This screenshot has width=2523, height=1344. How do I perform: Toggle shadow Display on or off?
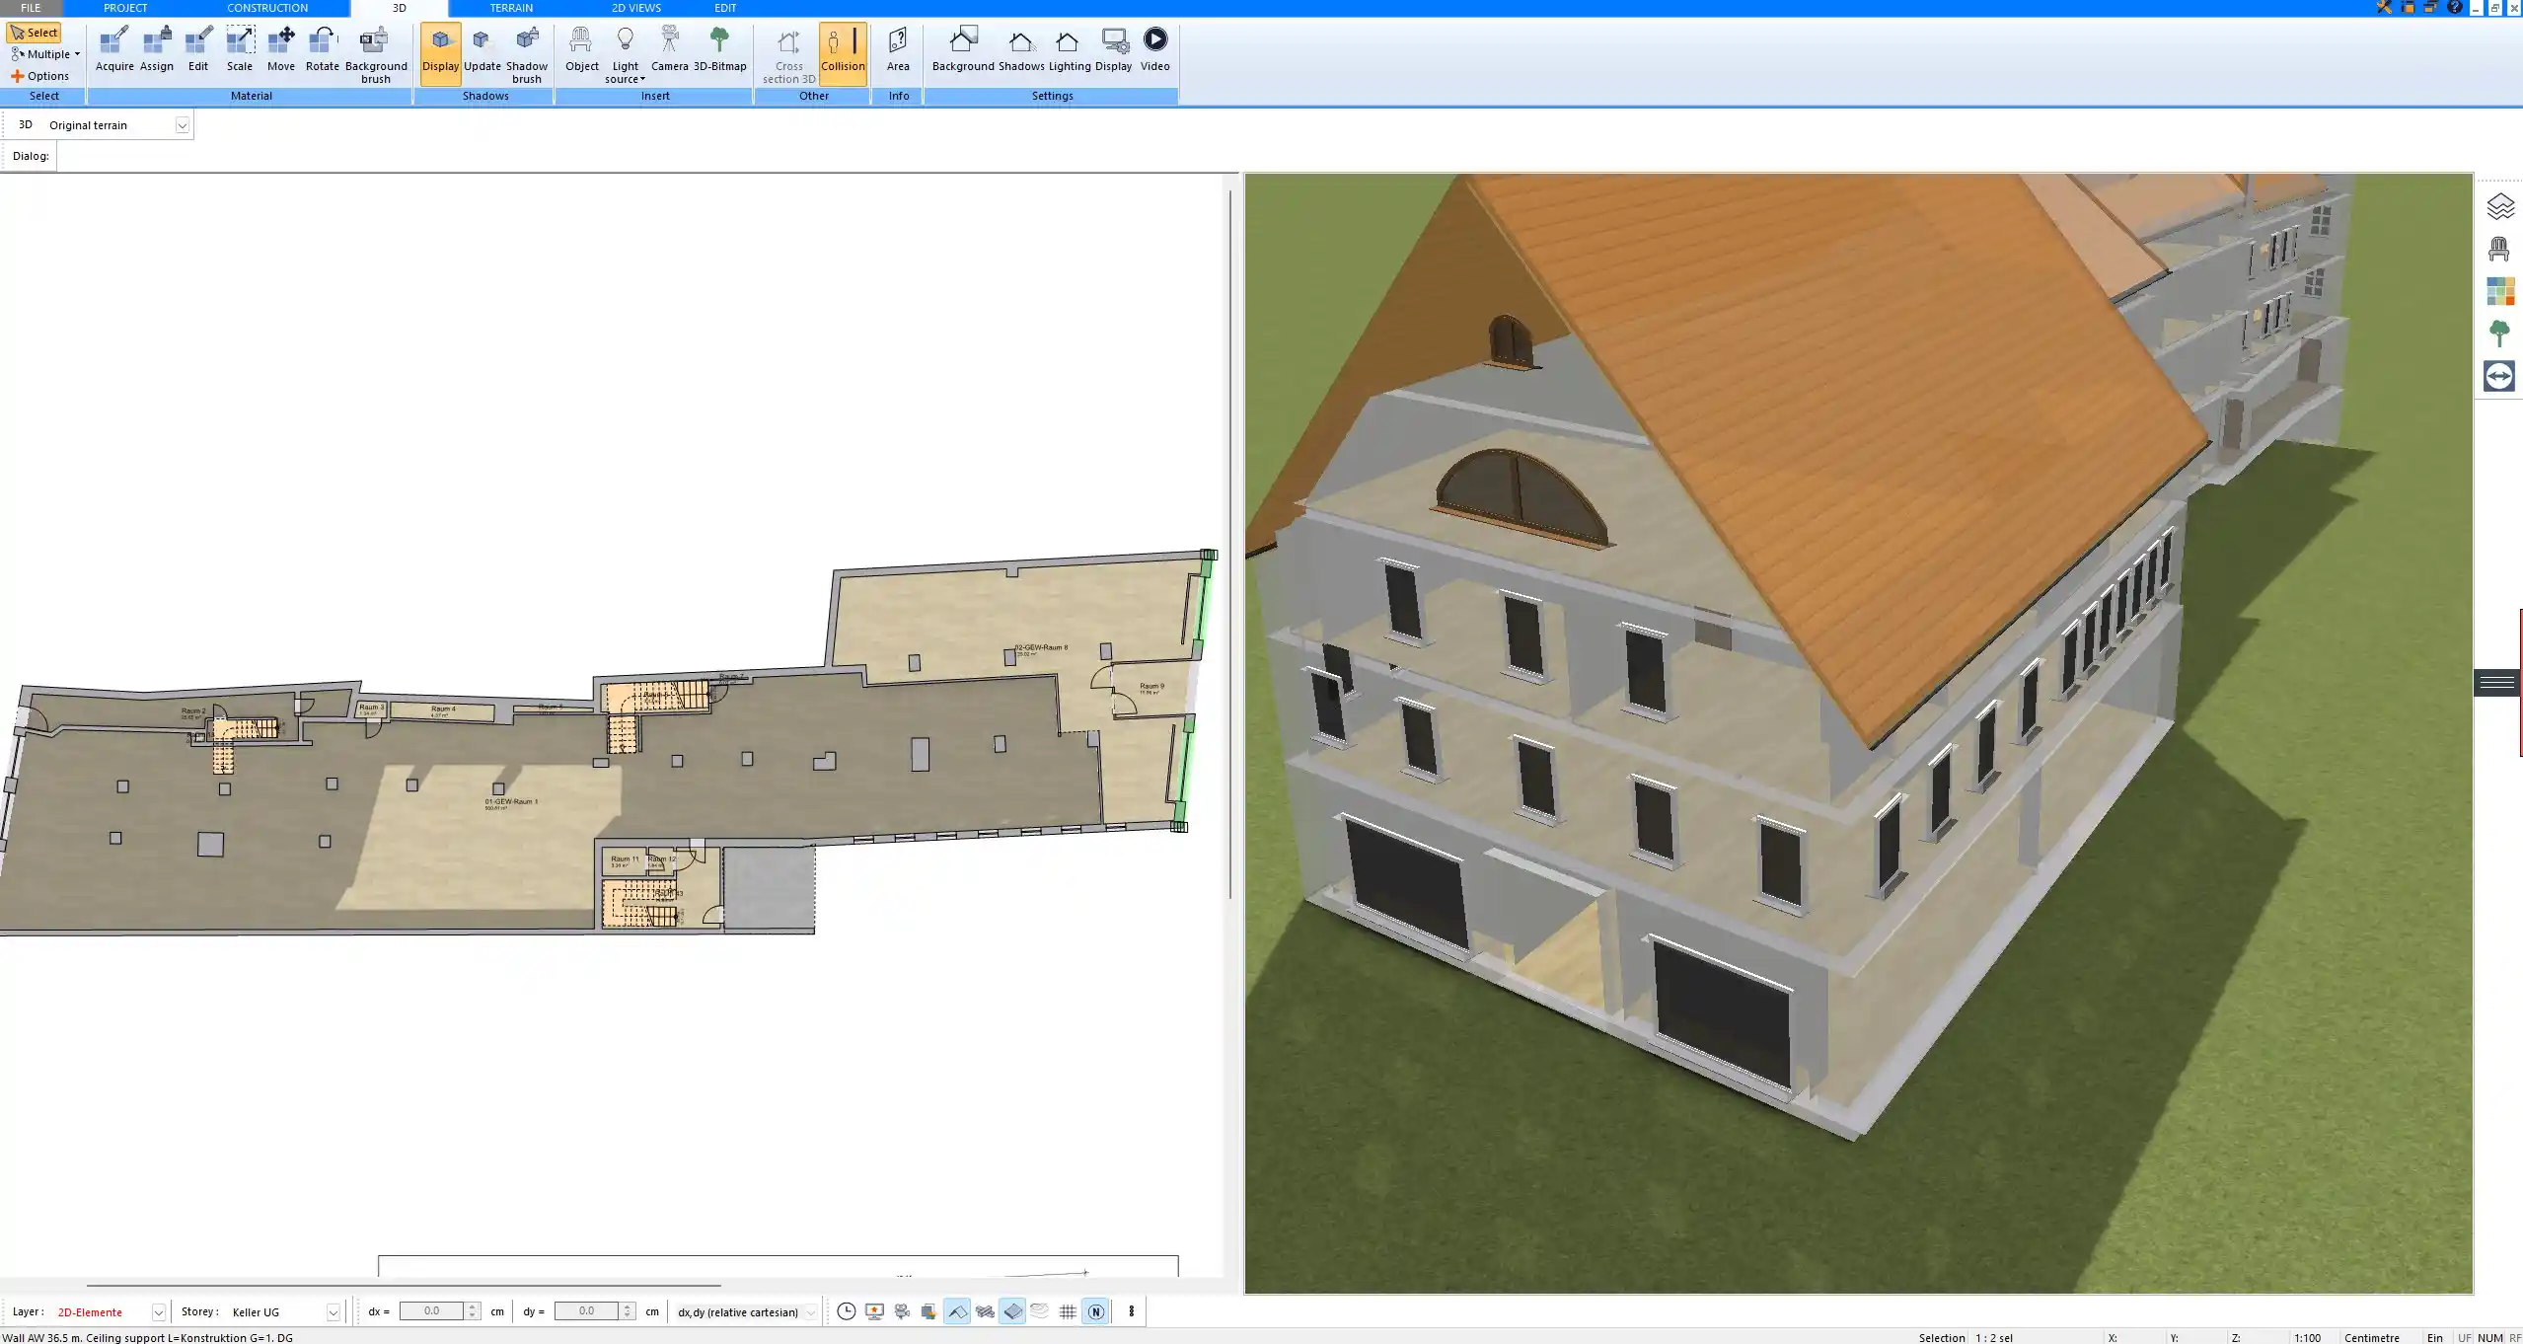(440, 53)
